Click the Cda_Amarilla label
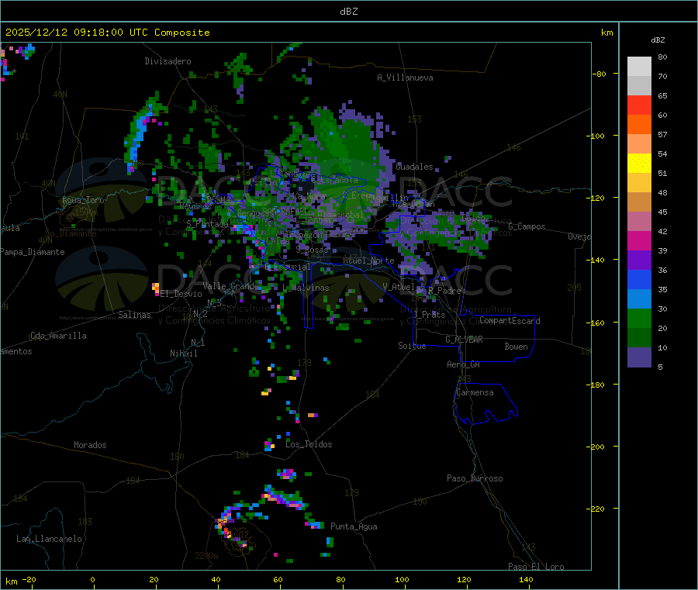This screenshot has height=590, width=698. 58,336
